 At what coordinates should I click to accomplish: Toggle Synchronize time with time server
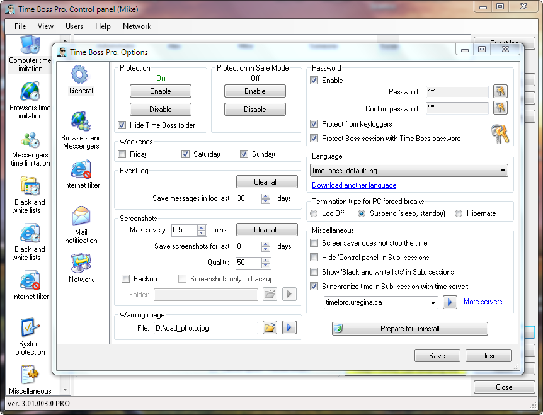(x=314, y=287)
